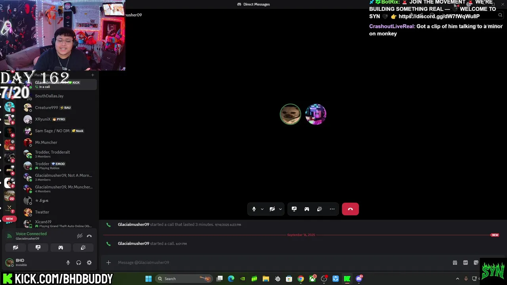Viewport: 507px width, 285px height.
Task: Open Xbox app from taskbar
Action: pos(313,279)
